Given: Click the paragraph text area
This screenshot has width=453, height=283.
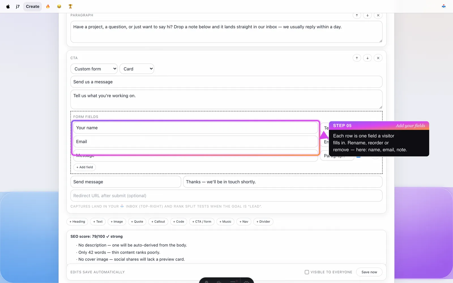Looking at the screenshot, I should point(226,32).
